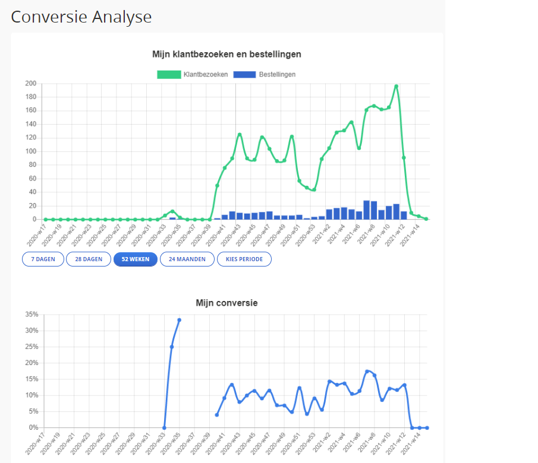Screen dimensions: 538x463
Task: Click the 25% conversion data point
Action: pos(172,347)
